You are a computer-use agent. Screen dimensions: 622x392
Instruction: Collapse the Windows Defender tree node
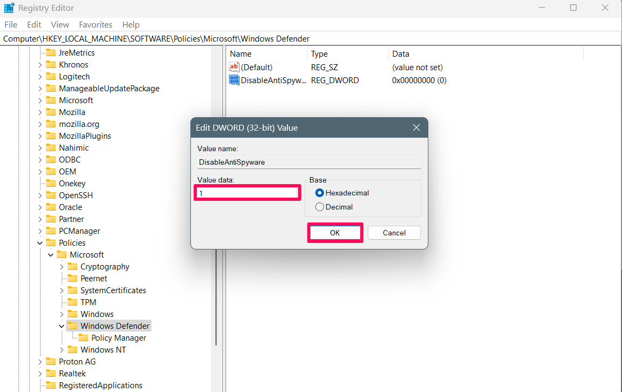(x=61, y=326)
